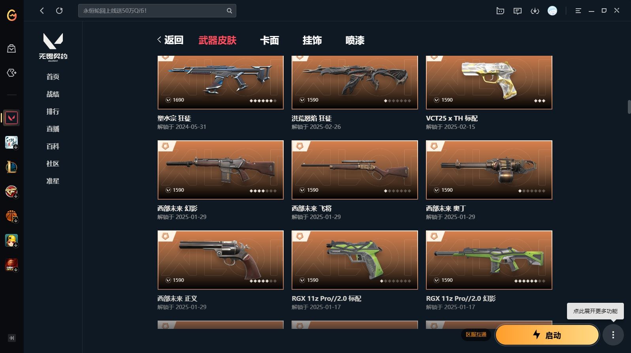Viewport: 631px width, 353px height.
Task: Select 战绩 in the side menu
Action: [x=53, y=94]
